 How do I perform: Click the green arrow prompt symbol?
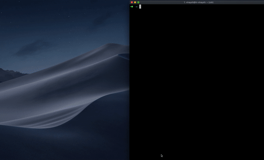coord(132,7)
